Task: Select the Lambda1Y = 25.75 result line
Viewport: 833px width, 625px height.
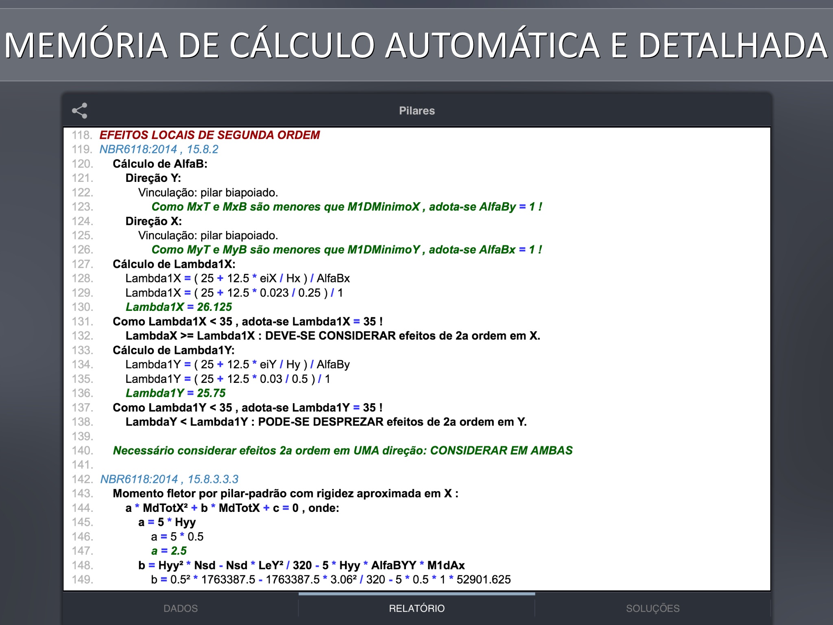Action: (175, 393)
